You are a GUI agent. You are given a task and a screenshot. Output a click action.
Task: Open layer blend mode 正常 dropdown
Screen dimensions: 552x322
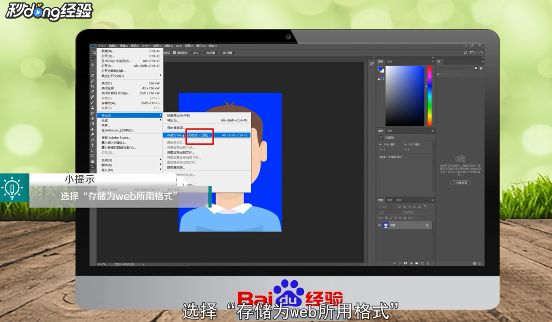click(x=389, y=213)
